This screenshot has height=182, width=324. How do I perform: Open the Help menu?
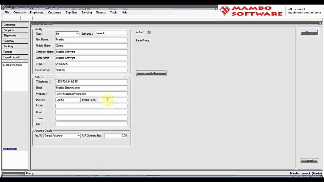pos(124,12)
